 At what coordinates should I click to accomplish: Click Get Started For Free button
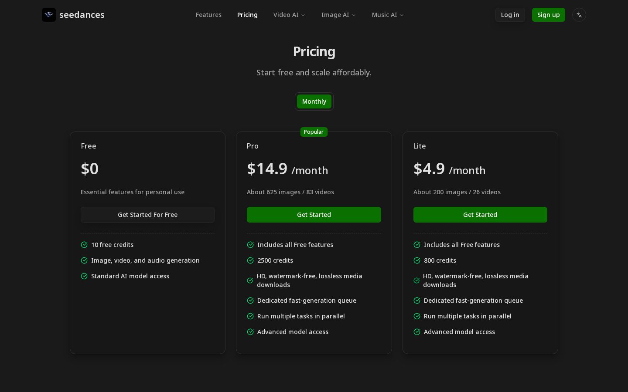pyautogui.click(x=147, y=215)
